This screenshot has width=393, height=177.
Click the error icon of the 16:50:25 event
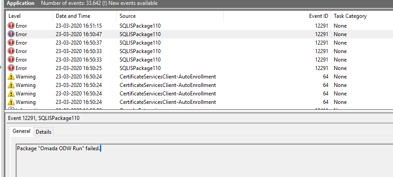(11, 68)
